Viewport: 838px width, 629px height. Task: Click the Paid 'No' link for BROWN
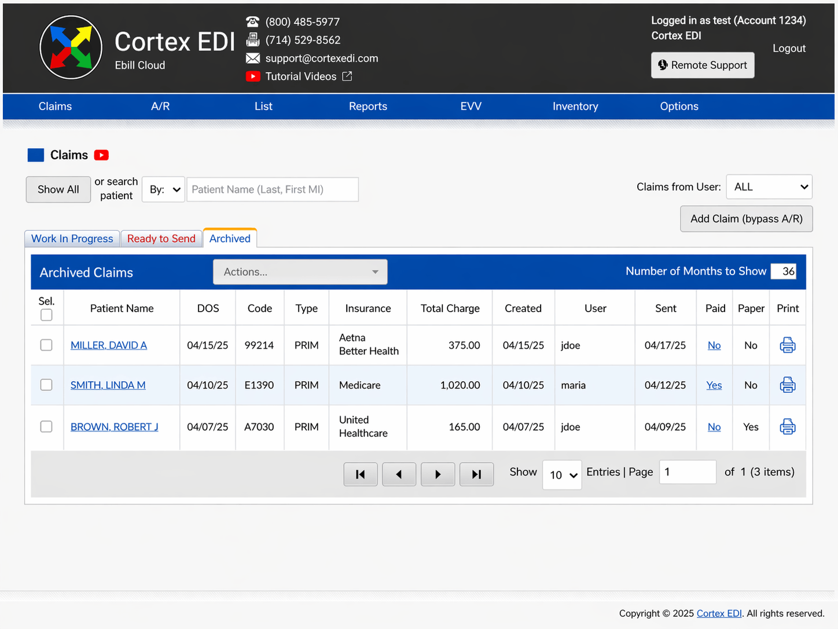pos(714,427)
